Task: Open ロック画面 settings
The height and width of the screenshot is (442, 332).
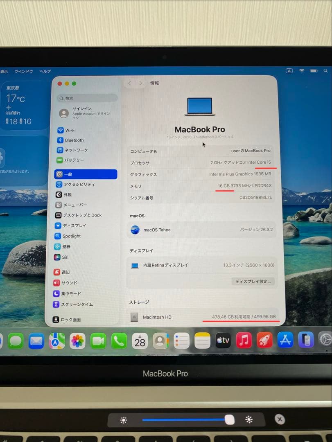Action: pos(67,319)
